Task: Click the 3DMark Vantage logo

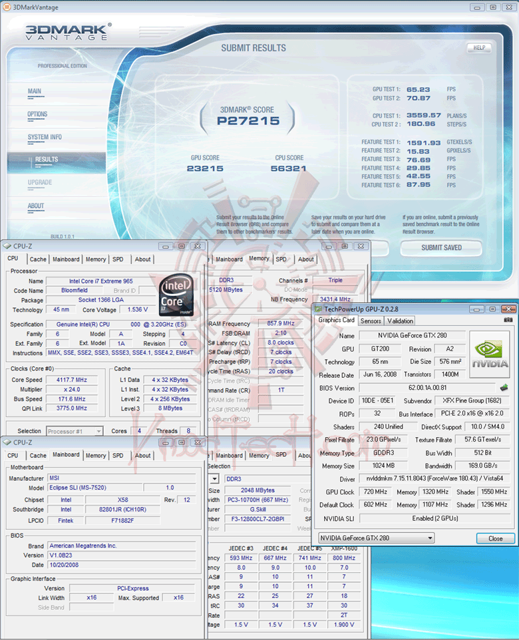Action: pos(68,32)
